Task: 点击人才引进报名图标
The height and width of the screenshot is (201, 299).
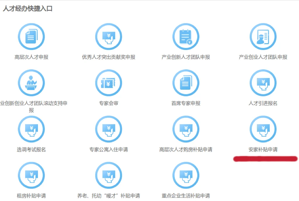Action: click(263, 82)
